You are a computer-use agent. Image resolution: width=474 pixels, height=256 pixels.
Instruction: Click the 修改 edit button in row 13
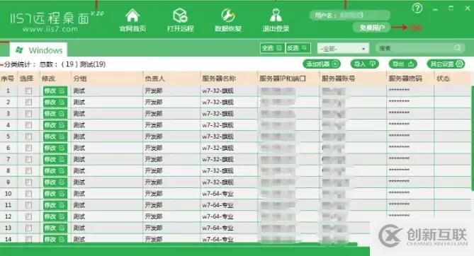[x=55, y=228]
